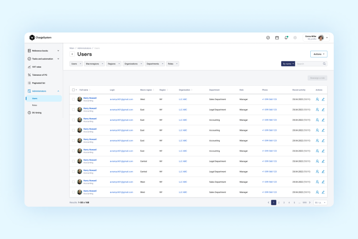
Task: Open the notifications bell icon
Action: click(x=286, y=38)
